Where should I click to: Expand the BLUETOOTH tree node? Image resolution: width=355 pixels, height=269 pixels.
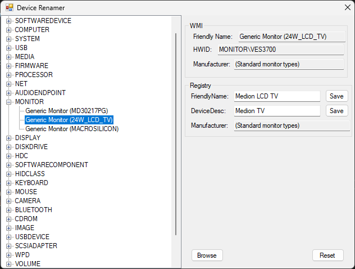tap(8, 210)
